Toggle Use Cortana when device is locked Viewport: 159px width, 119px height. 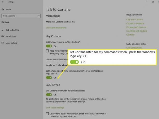49,95
